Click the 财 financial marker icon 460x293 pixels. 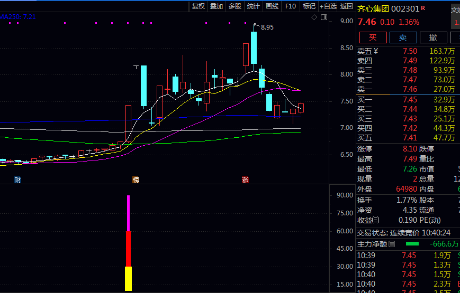click(x=17, y=180)
